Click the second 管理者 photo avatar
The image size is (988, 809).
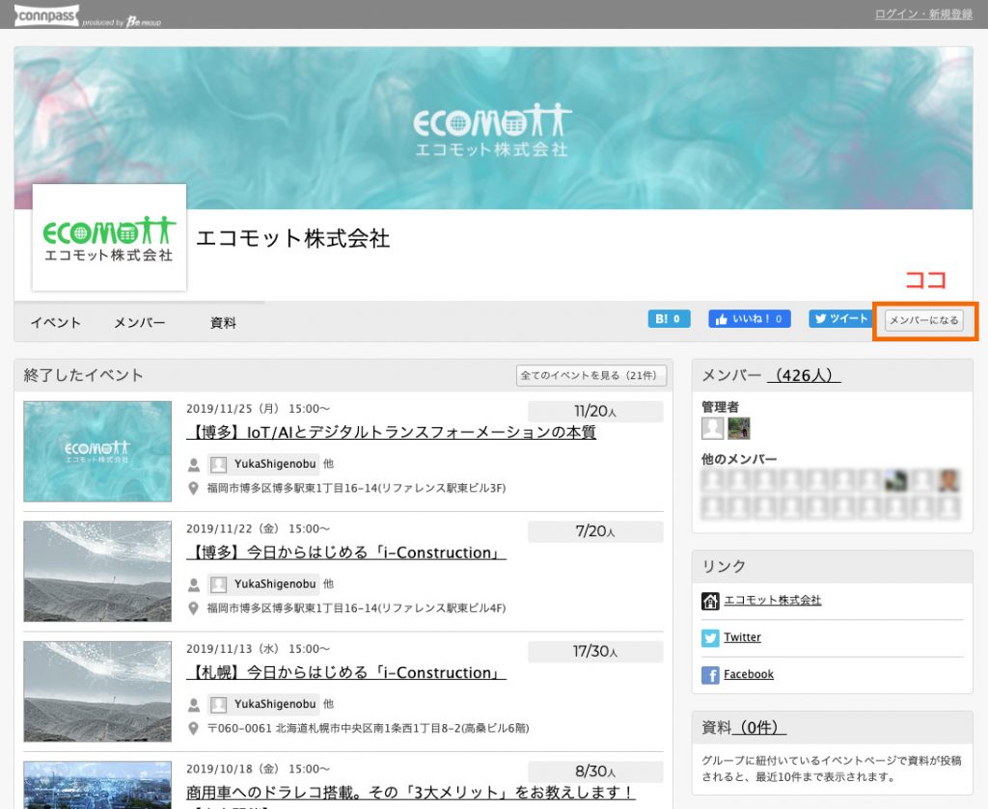738,428
